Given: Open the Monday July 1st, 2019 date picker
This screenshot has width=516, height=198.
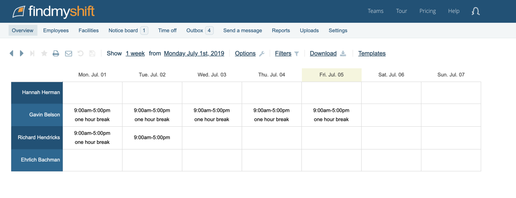Looking at the screenshot, I should (194, 53).
